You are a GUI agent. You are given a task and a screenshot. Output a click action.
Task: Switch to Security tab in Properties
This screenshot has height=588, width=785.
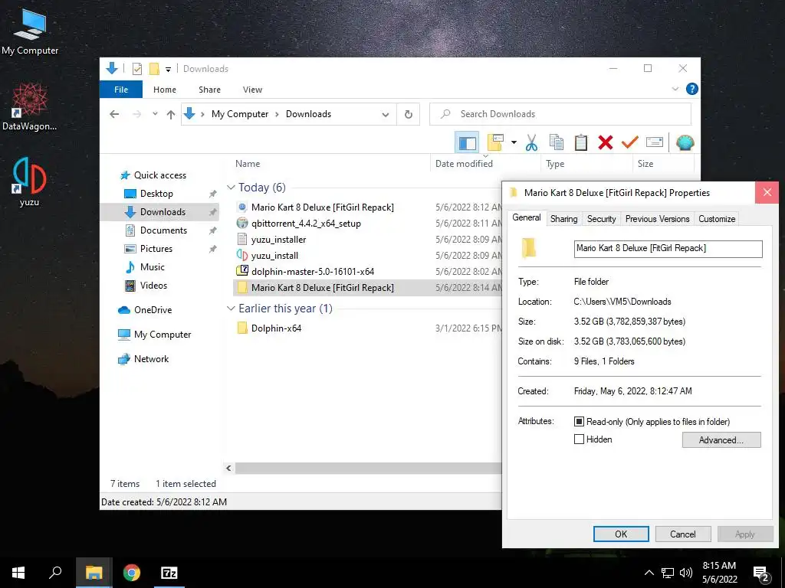(x=601, y=218)
